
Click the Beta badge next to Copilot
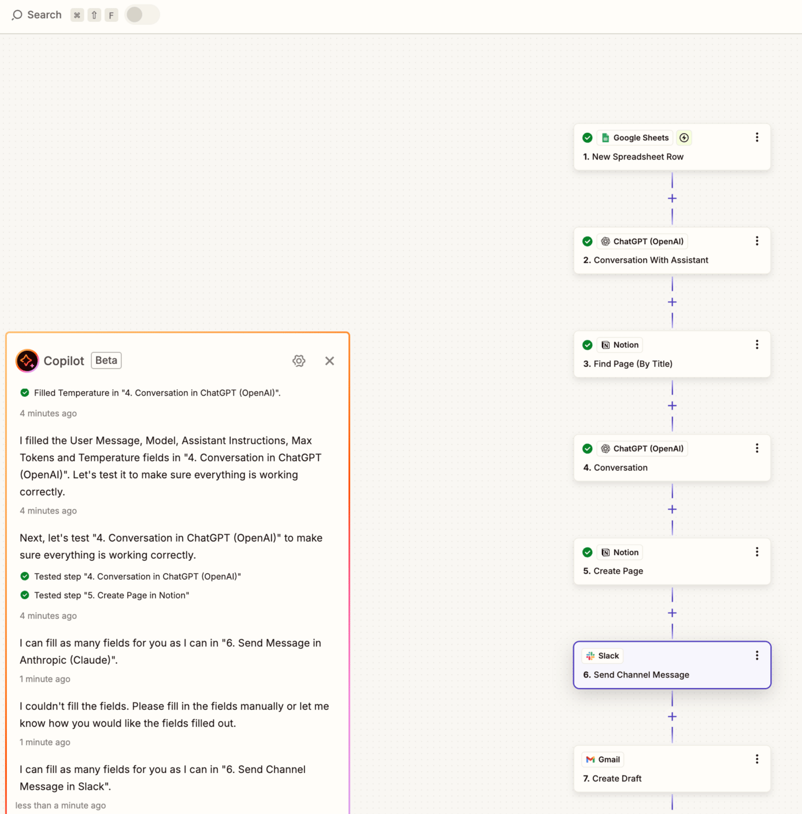106,361
